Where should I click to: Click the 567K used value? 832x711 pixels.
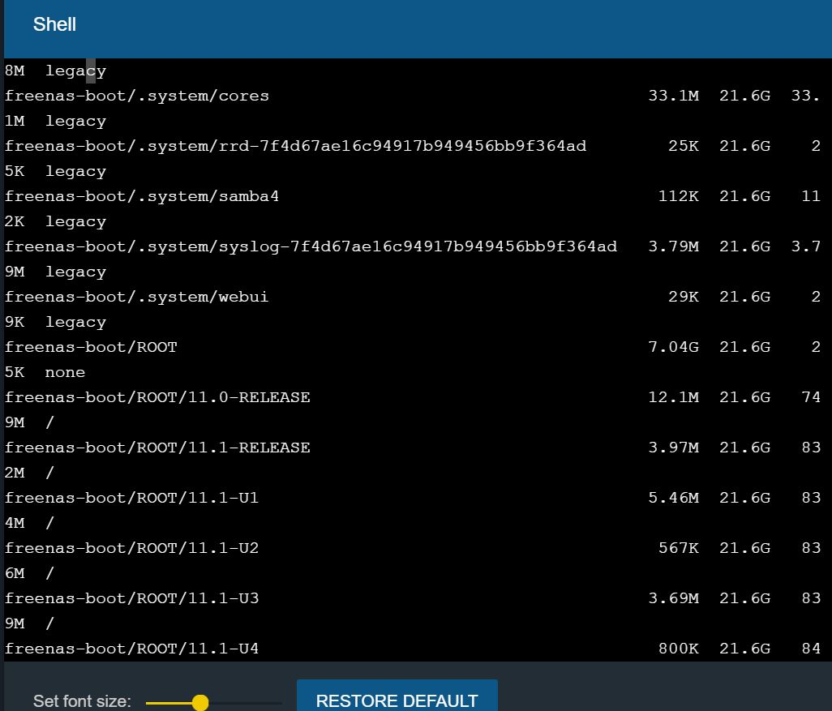click(x=679, y=548)
